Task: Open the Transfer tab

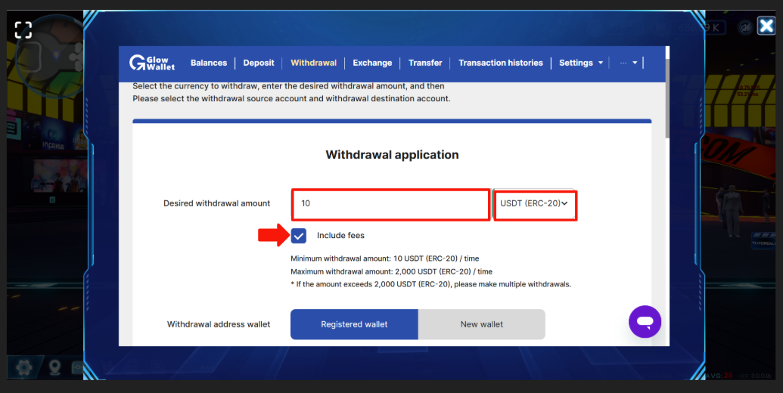Action: coord(425,63)
